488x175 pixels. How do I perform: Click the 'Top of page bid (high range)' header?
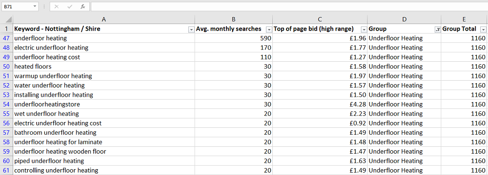click(320, 29)
